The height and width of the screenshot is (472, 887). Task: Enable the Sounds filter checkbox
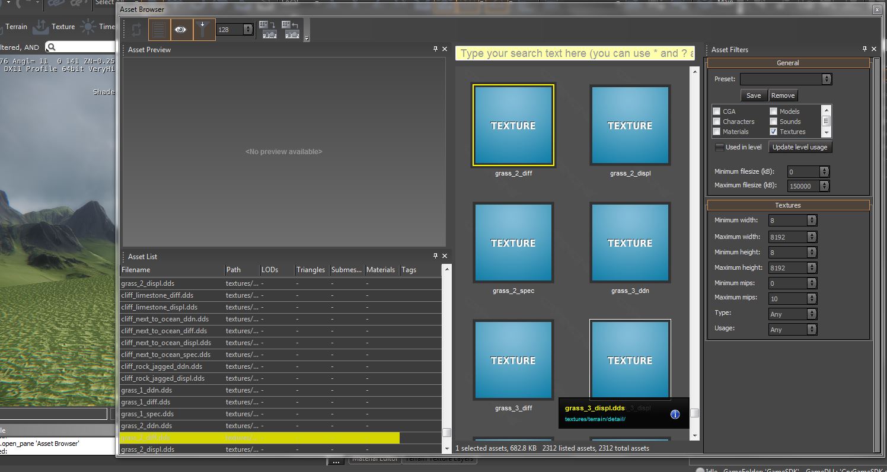(x=774, y=122)
